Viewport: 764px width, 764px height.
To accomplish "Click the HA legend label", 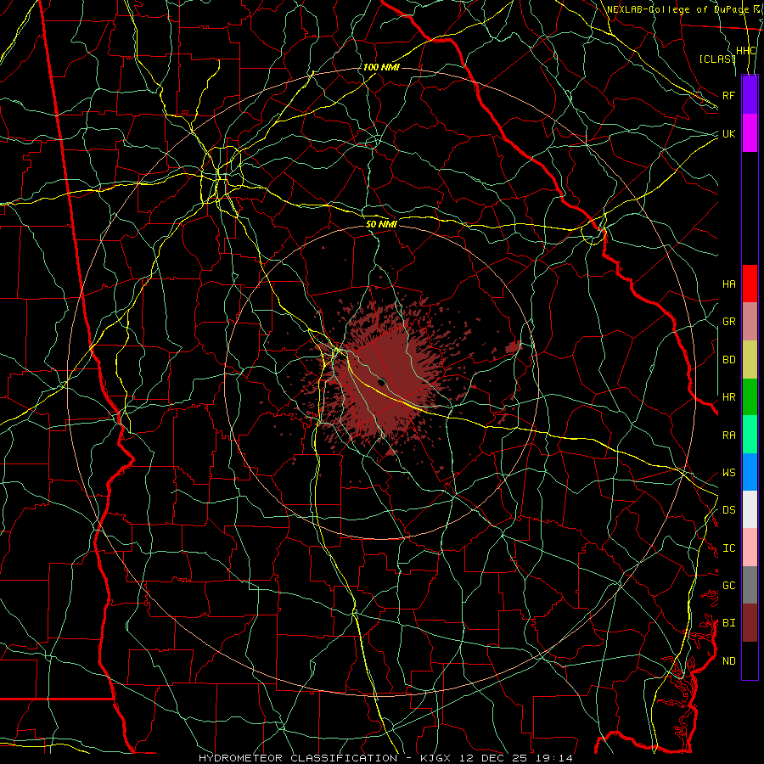I will pos(728,284).
